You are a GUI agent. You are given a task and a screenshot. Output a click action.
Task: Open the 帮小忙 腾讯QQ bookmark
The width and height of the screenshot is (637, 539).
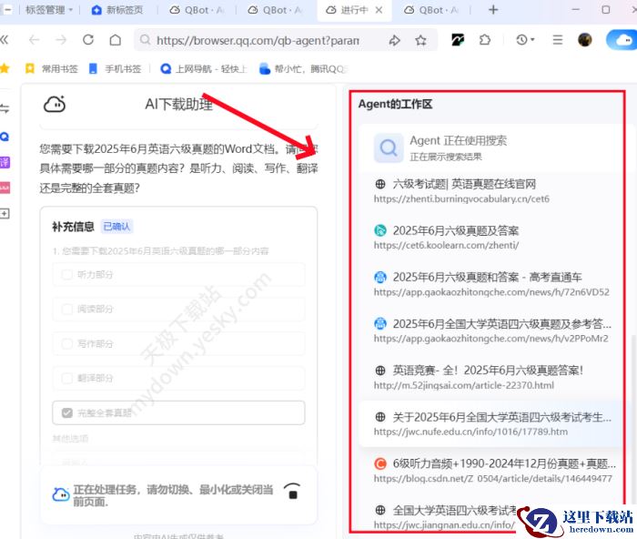click(303, 68)
